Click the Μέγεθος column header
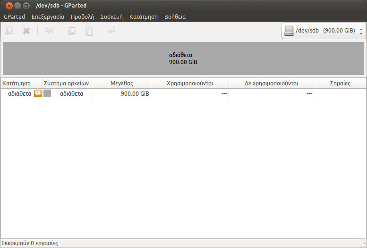The height and width of the screenshot is (248, 367). point(121,83)
